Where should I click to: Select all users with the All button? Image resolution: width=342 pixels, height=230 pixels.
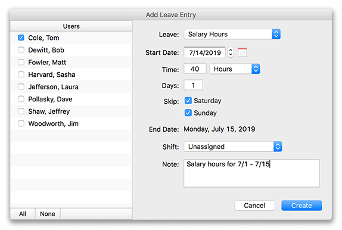click(23, 214)
